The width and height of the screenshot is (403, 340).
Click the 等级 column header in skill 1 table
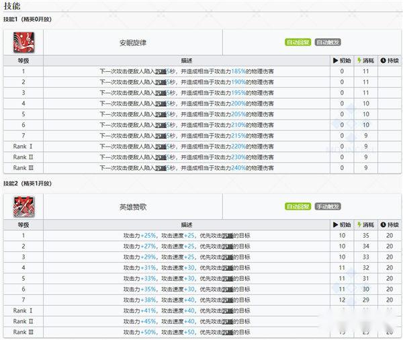click(x=23, y=60)
